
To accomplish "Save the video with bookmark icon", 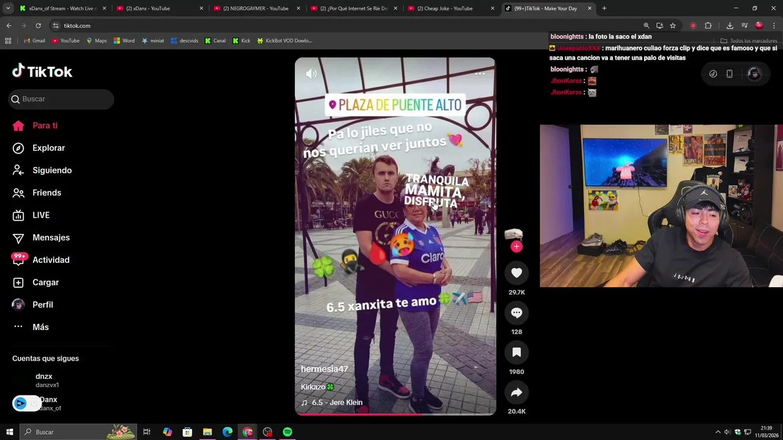I will pyautogui.click(x=516, y=352).
